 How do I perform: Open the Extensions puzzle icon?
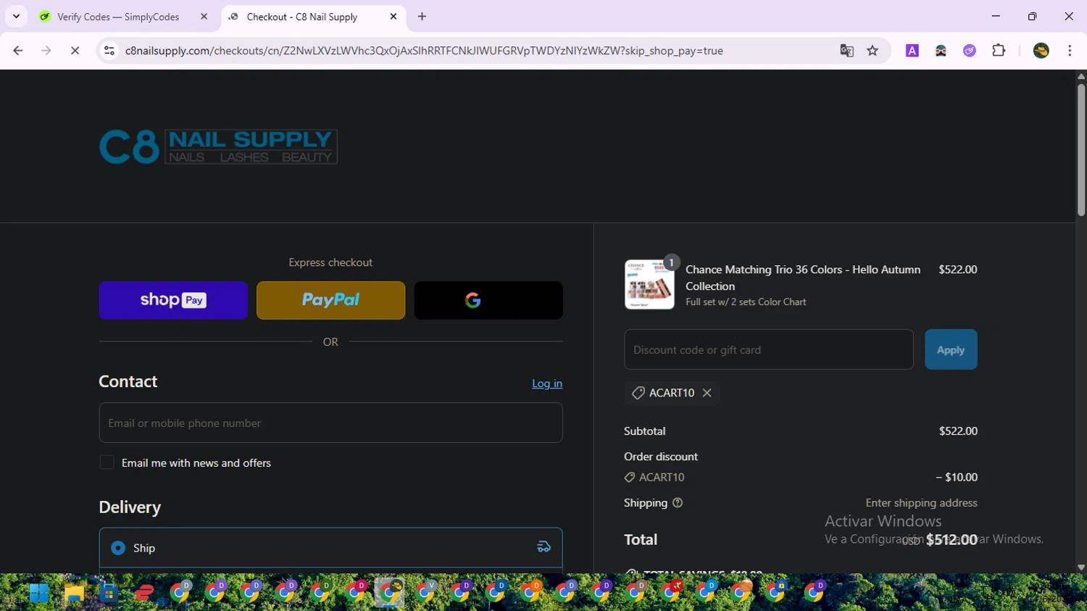pos(999,51)
